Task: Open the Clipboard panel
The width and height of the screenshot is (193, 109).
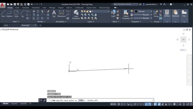Action: (176, 13)
